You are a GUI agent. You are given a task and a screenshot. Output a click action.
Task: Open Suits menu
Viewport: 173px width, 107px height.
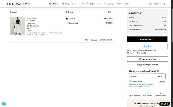[92, 4]
